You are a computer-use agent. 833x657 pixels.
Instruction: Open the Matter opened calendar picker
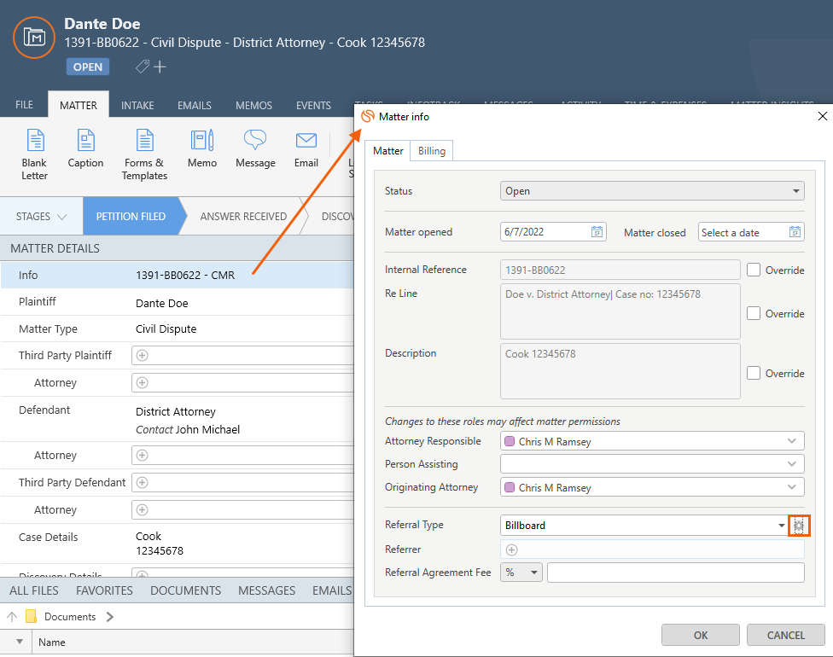(597, 232)
